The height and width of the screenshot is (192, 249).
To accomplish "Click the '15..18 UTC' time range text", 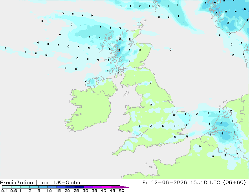I will [x=205, y=183].
